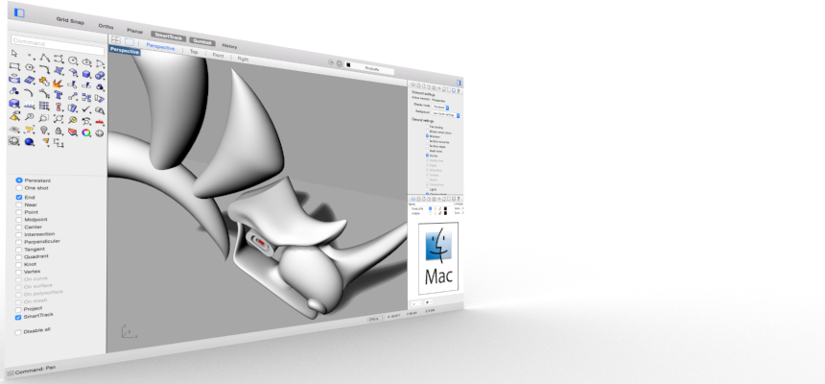
Task: Check the Disable all checkbox
Action: click(x=18, y=331)
